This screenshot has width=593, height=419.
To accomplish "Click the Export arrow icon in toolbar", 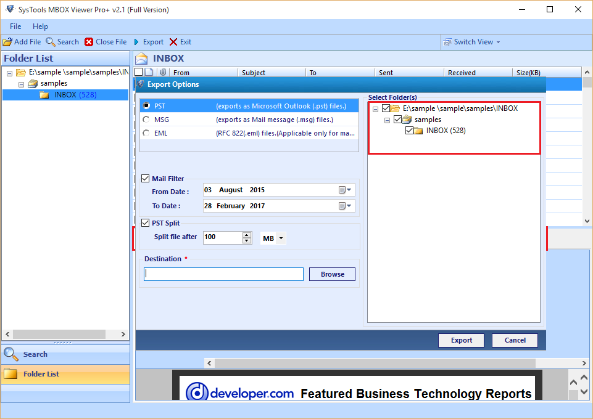I will click(136, 42).
